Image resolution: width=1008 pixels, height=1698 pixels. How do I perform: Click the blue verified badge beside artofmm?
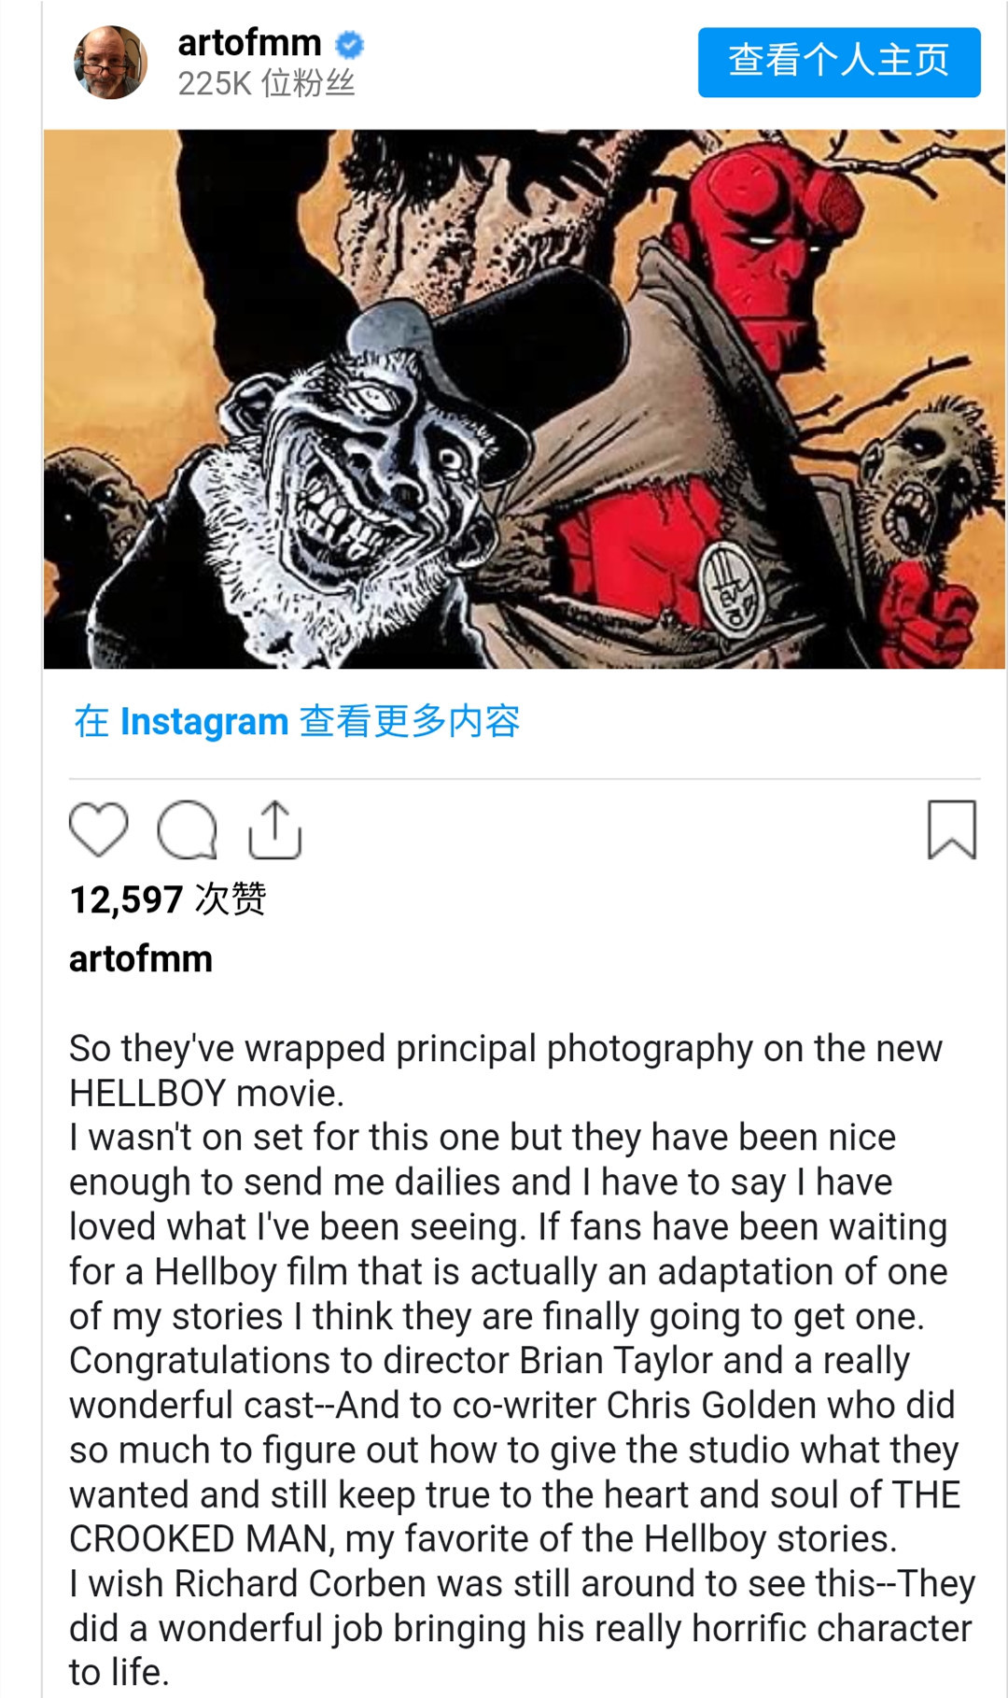[x=349, y=44]
